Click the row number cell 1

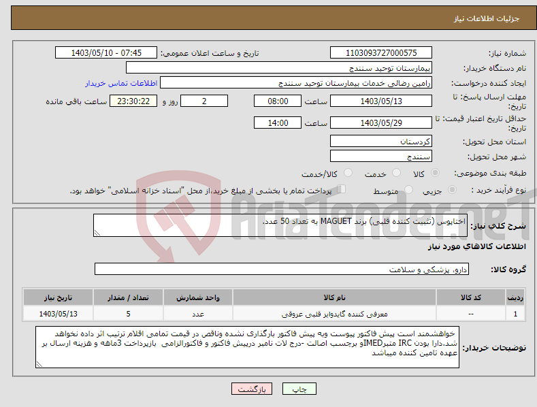(515, 314)
